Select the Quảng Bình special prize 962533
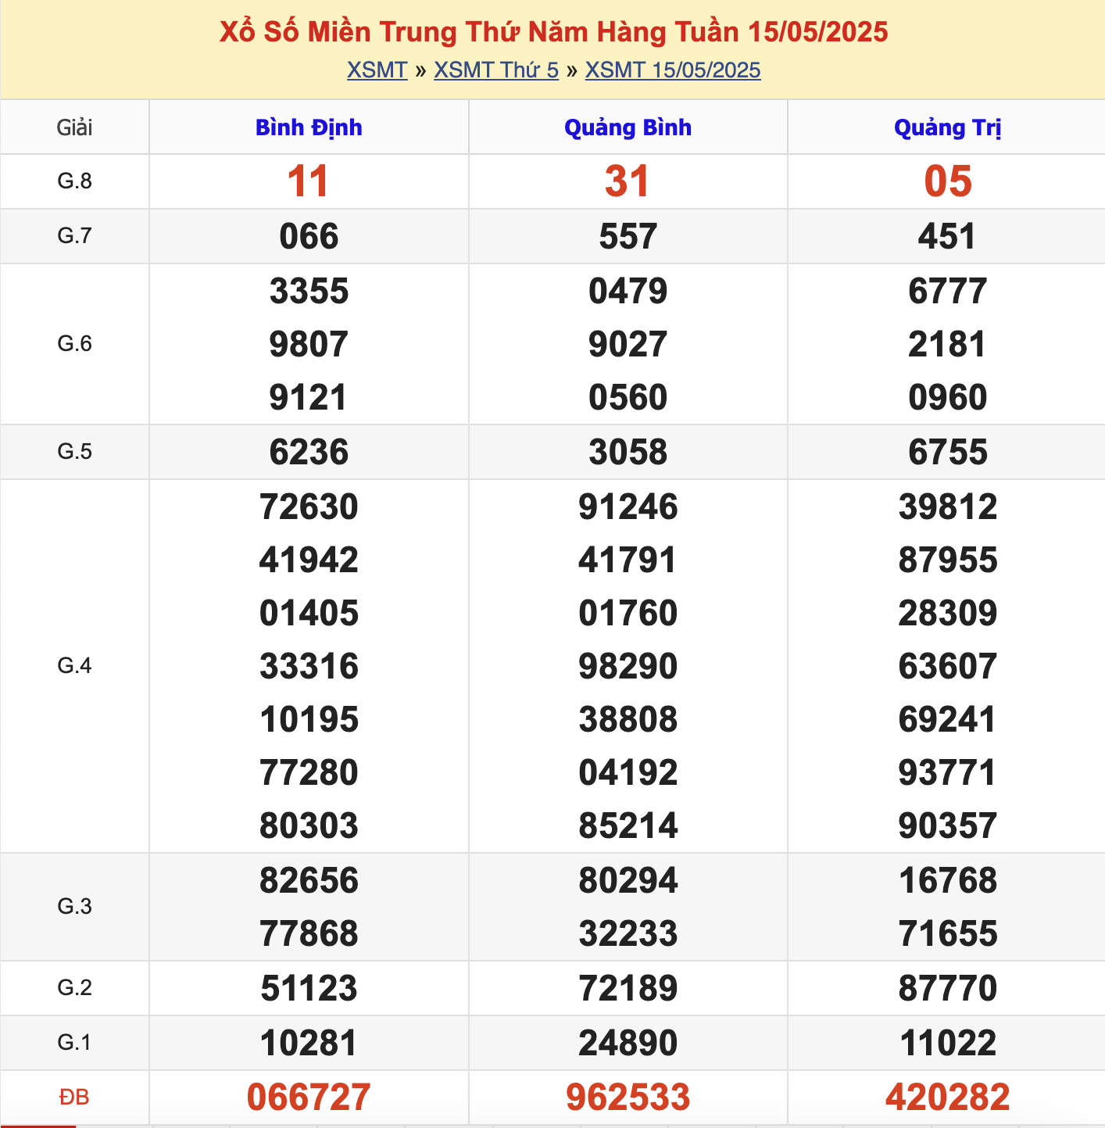The height and width of the screenshot is (1128, 1105). pyautogui.click(x=628, y=1098)
